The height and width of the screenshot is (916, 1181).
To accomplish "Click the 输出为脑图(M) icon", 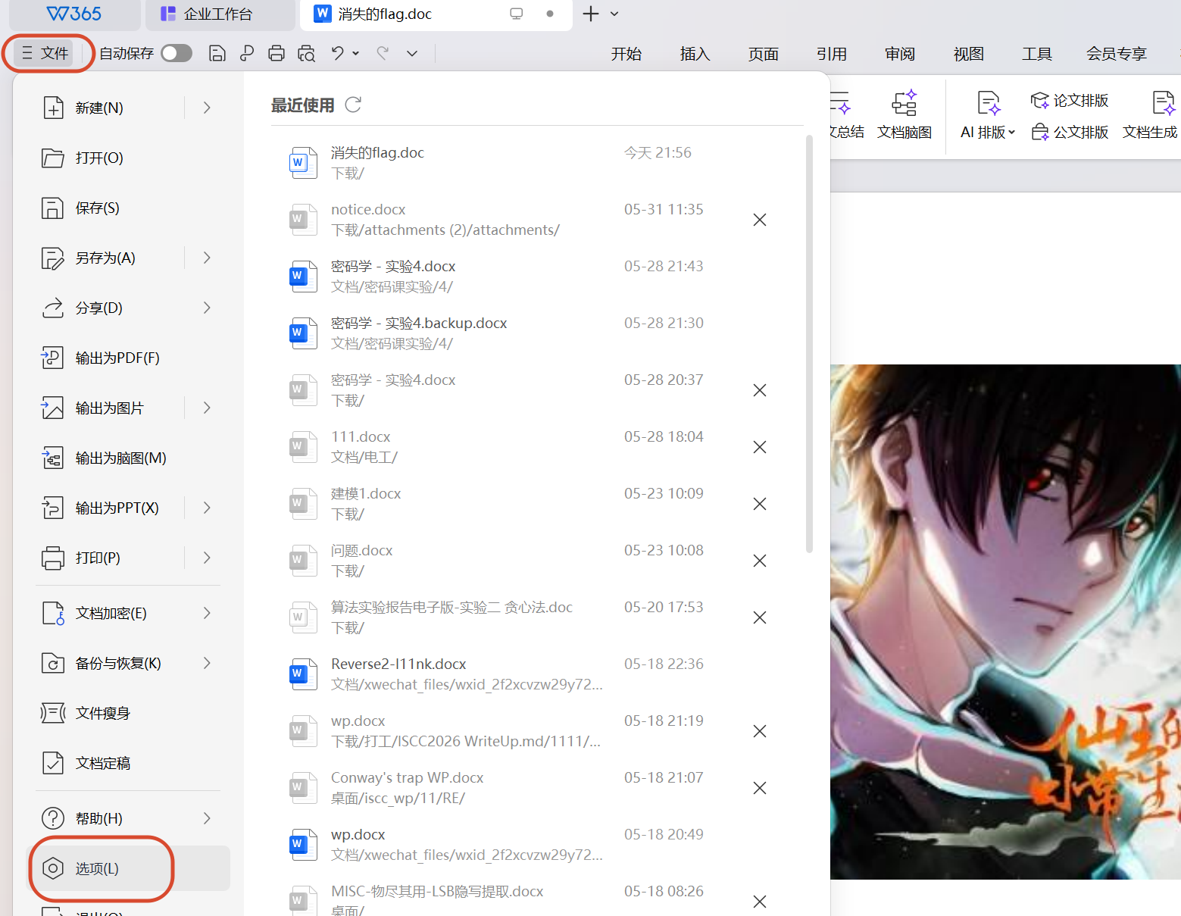I will 52,458.
